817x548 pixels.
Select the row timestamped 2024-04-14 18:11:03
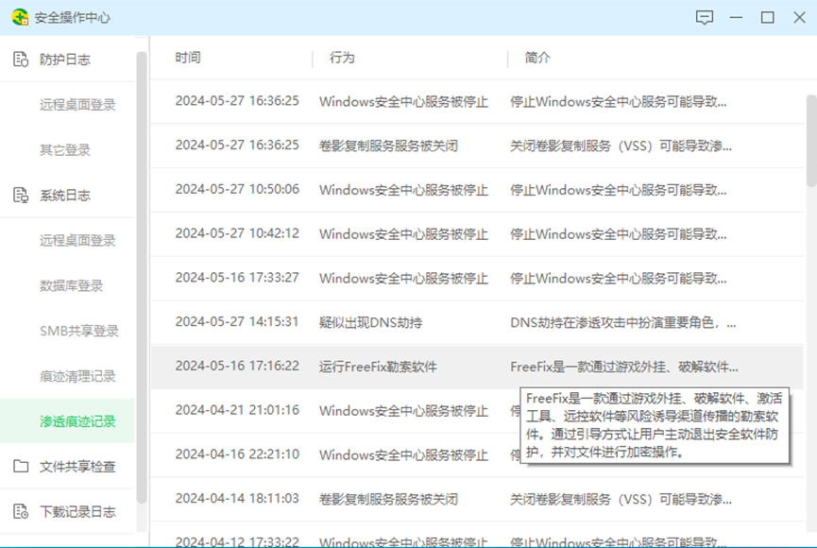click(x=477, y=499)
